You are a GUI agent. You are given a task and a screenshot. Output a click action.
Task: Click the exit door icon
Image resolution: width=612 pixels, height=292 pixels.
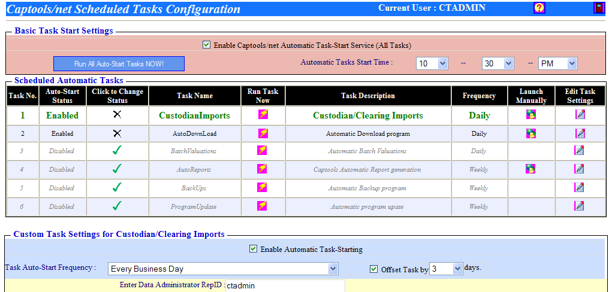point(599,8)
